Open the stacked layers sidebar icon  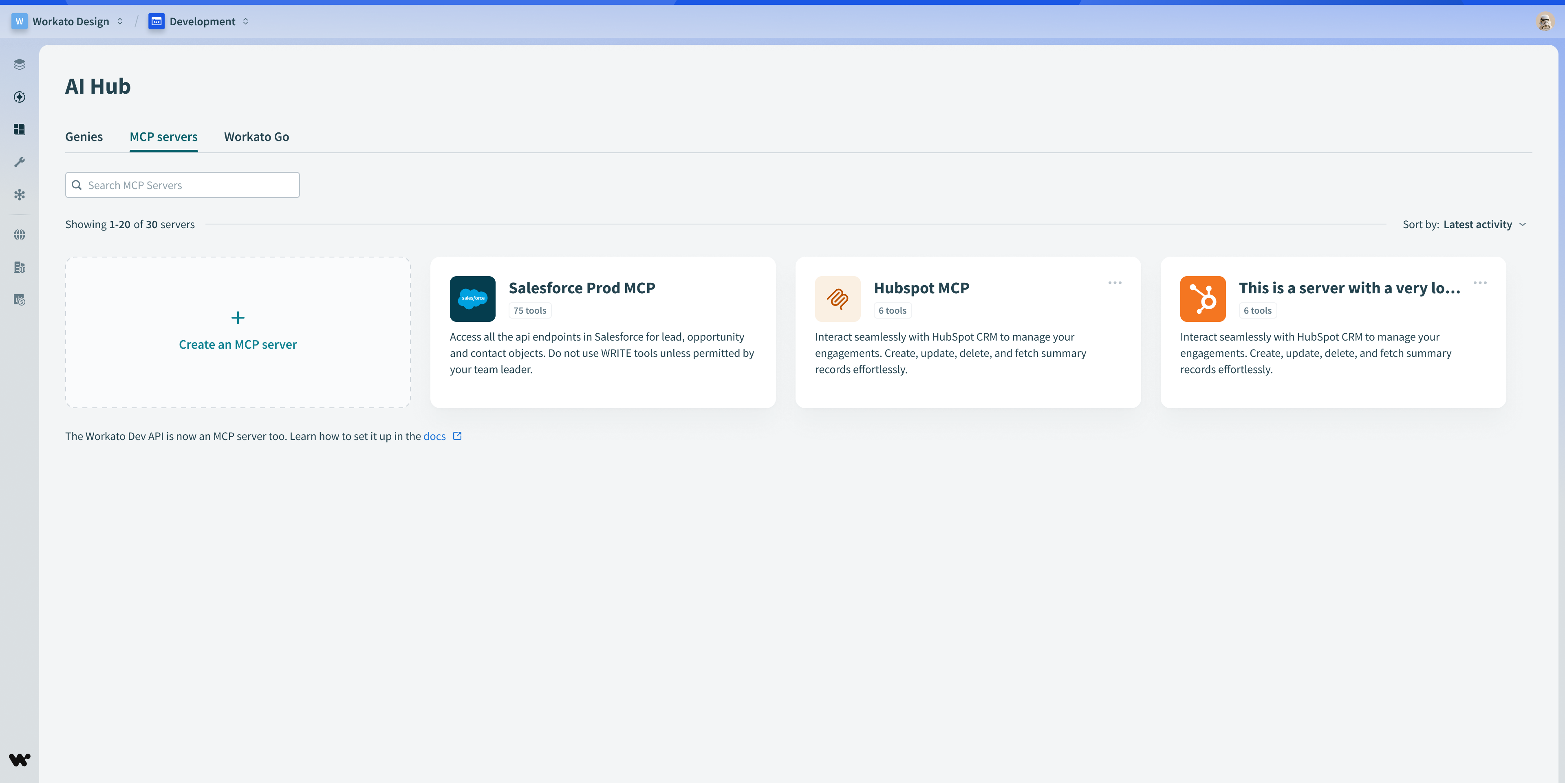[x=20, y=64]
